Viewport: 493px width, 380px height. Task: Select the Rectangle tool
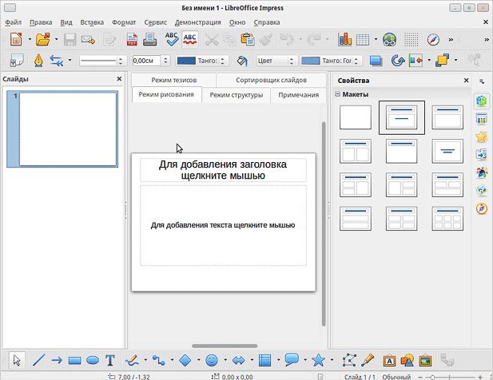(74, 361)
